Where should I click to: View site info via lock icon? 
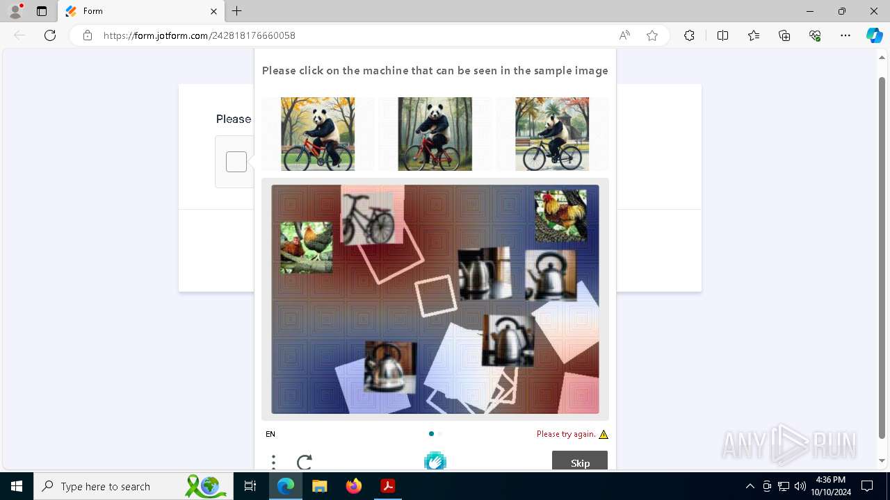(x=88, y=35)
